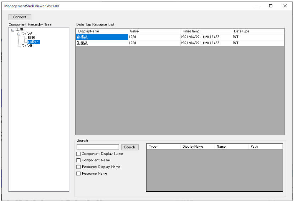This screenshot has height=203, width=294.
Task: Collapse the ラインA tree node
Action: point(18,34)
